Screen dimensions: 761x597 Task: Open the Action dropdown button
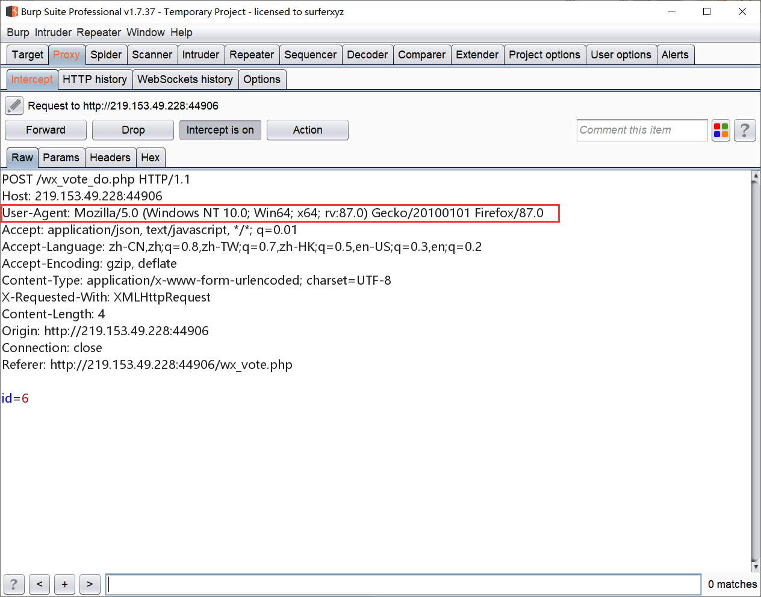pyautogui.click(x=308, y=130)
